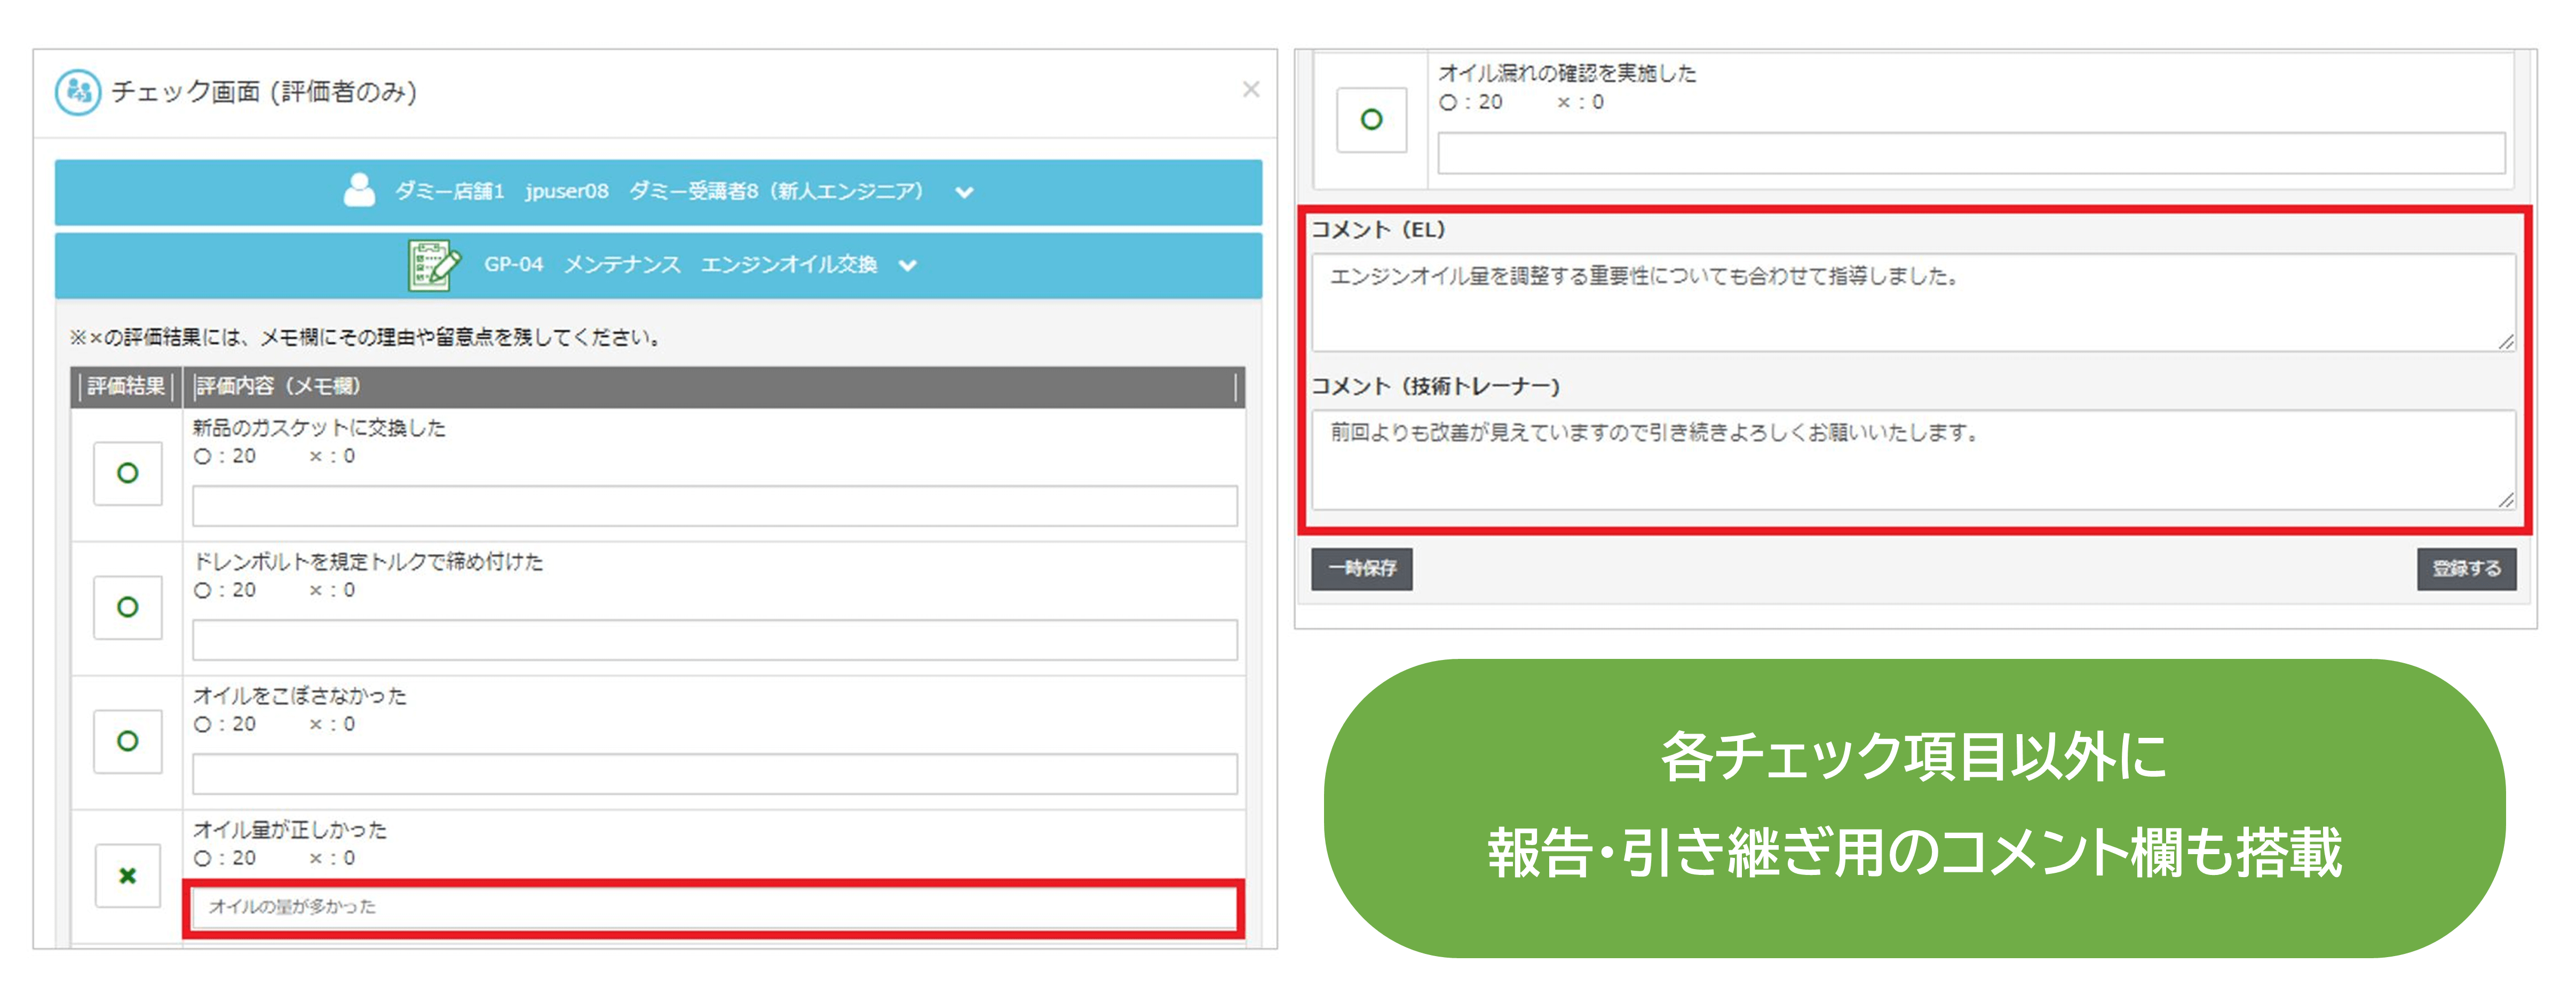Image resolution: width=2576 pixels, height=987 pixels.
Task: Click the text オイル漏れの確認を実施した
Action: click(x=1567, y=73)
